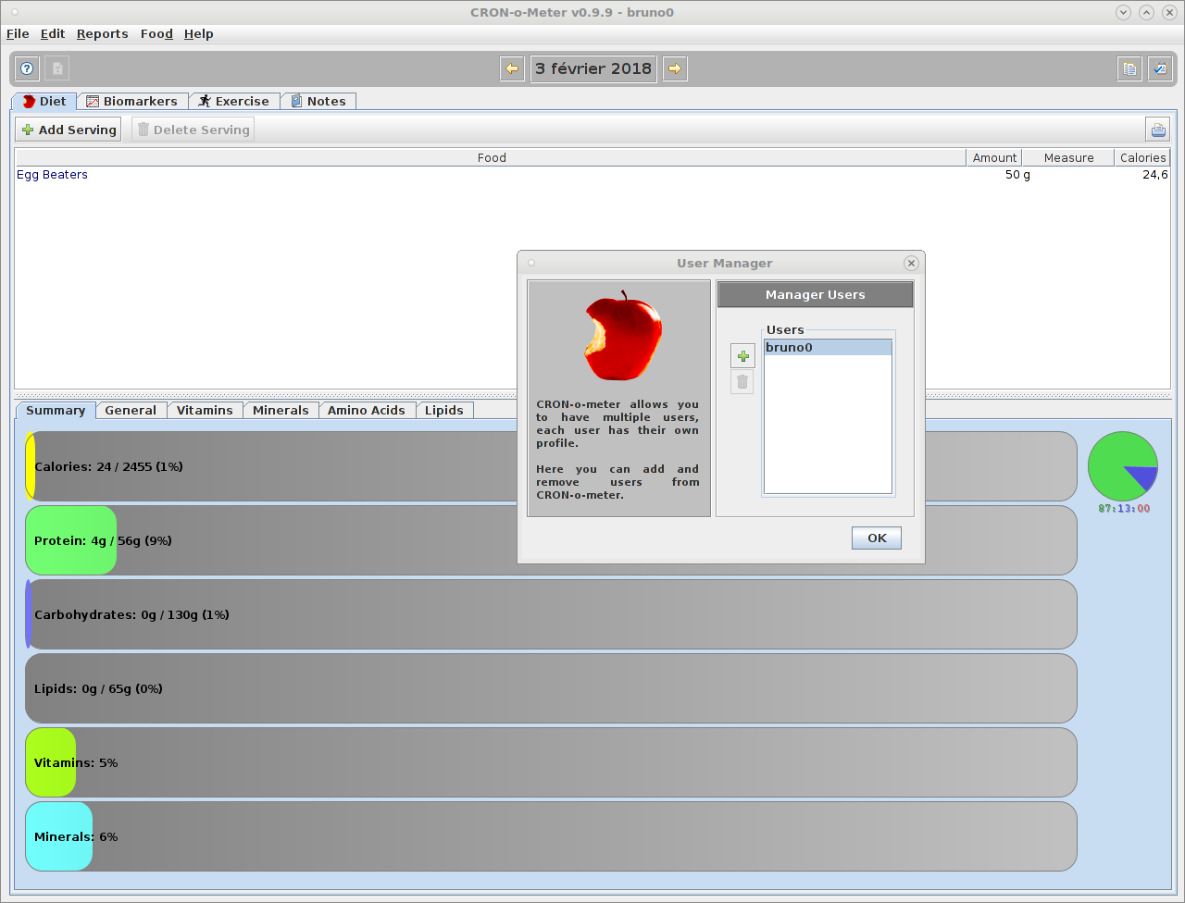Switch to the Biomarkers tab
Screen dimensions: 1185x903
coord(132,101)
